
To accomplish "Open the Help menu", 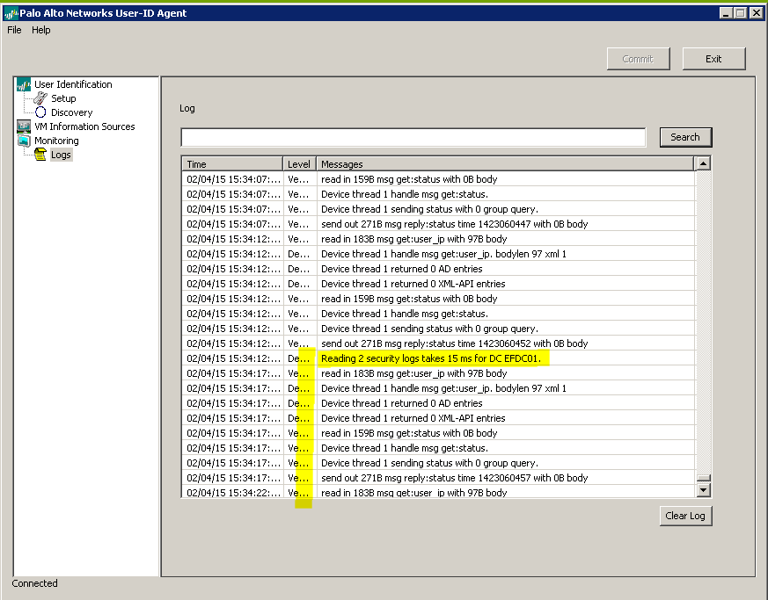I will click(41, 30).
